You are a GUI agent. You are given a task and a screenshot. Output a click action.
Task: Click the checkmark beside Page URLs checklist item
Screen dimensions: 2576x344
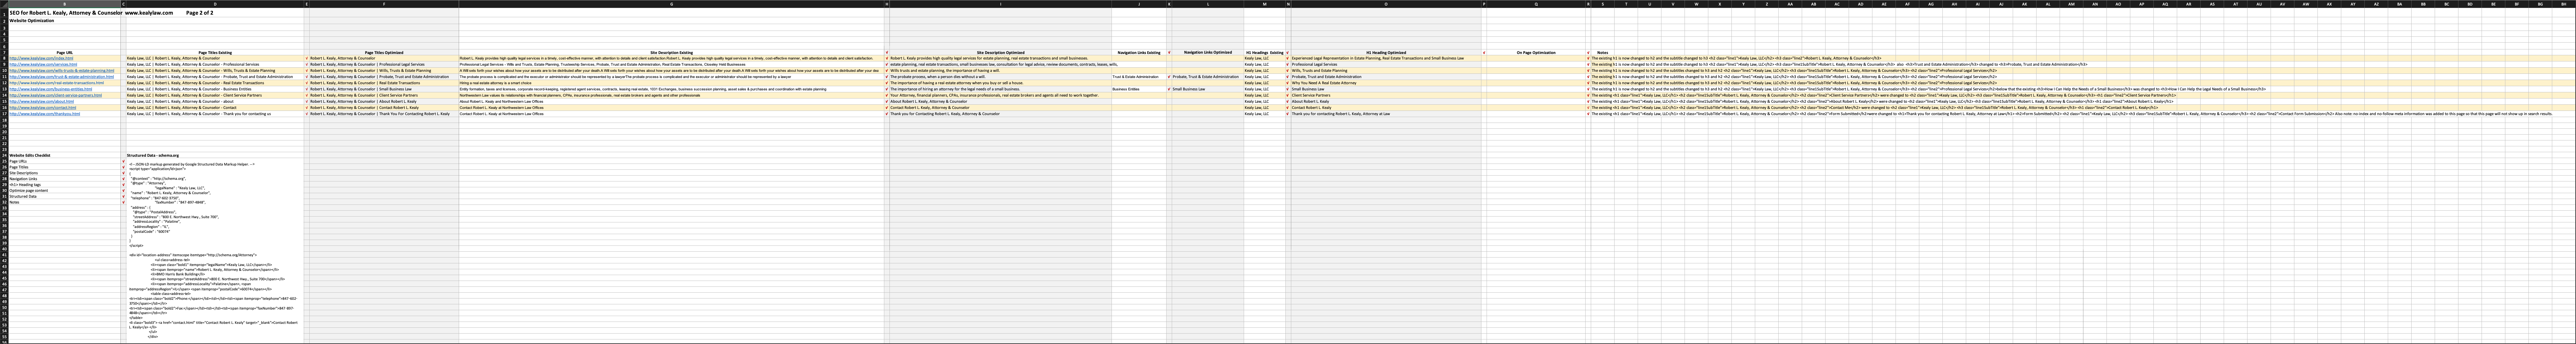point(124,161)
